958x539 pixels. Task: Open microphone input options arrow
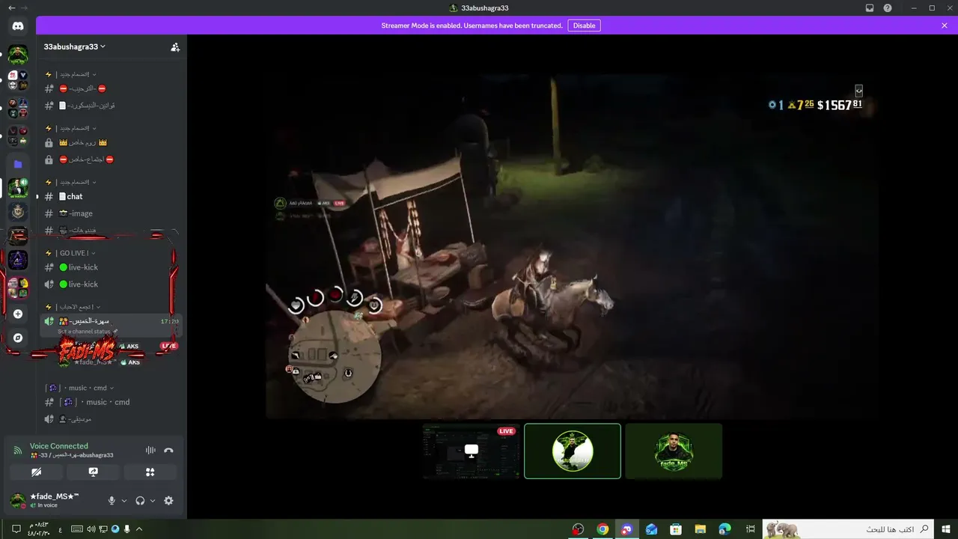124,501
